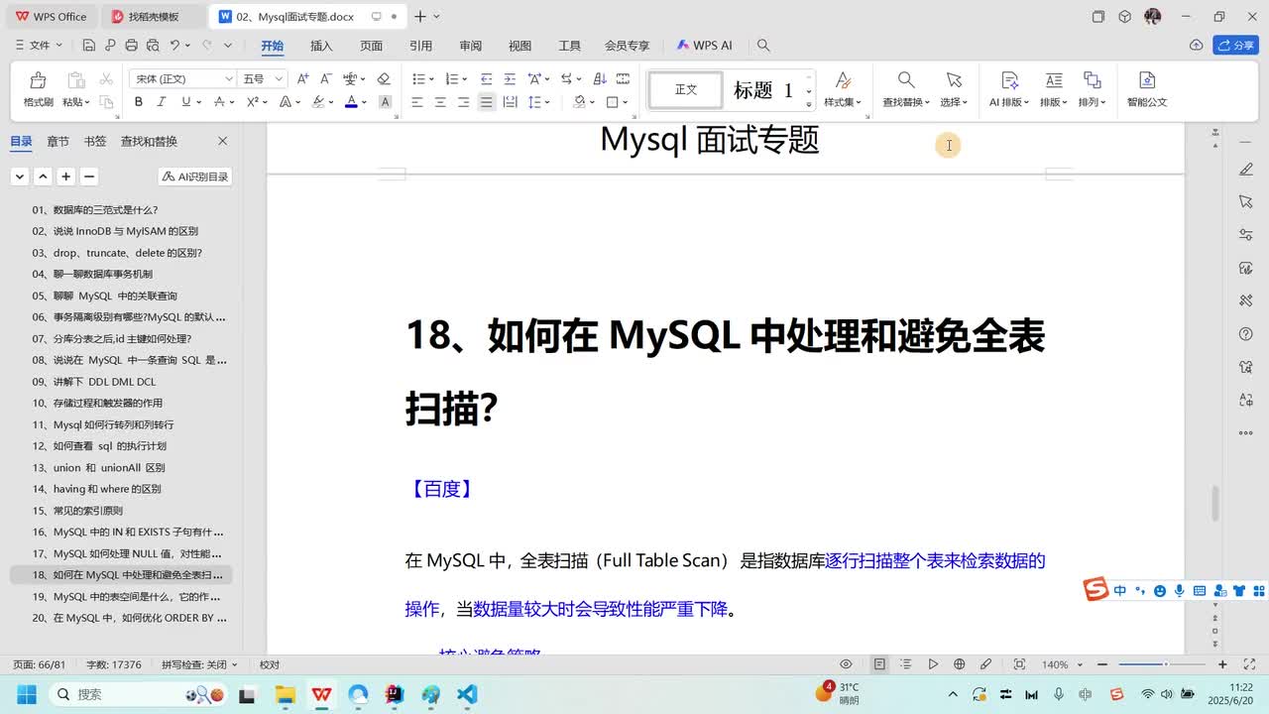Open 文件 menu dropdown
Image resolution: width=1269 pixels, height=714 pixels.
[39, 46]
